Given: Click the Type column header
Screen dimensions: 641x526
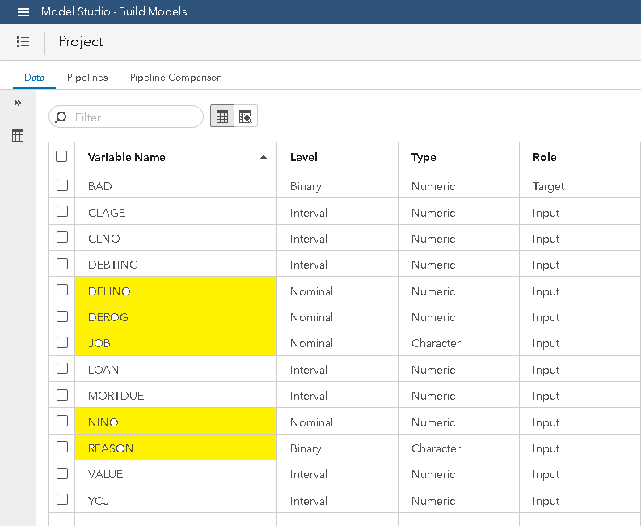Looking at the screenshot, I should pyautogui.click(x=424, y=157).
